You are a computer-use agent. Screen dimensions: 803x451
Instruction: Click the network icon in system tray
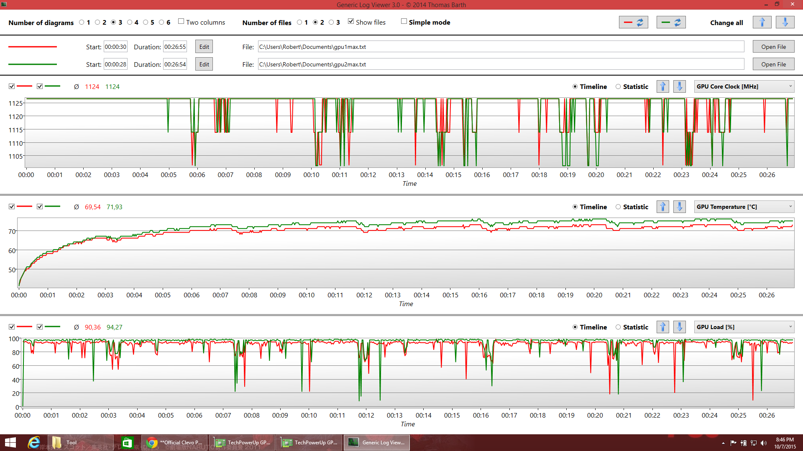click(754, 443)
